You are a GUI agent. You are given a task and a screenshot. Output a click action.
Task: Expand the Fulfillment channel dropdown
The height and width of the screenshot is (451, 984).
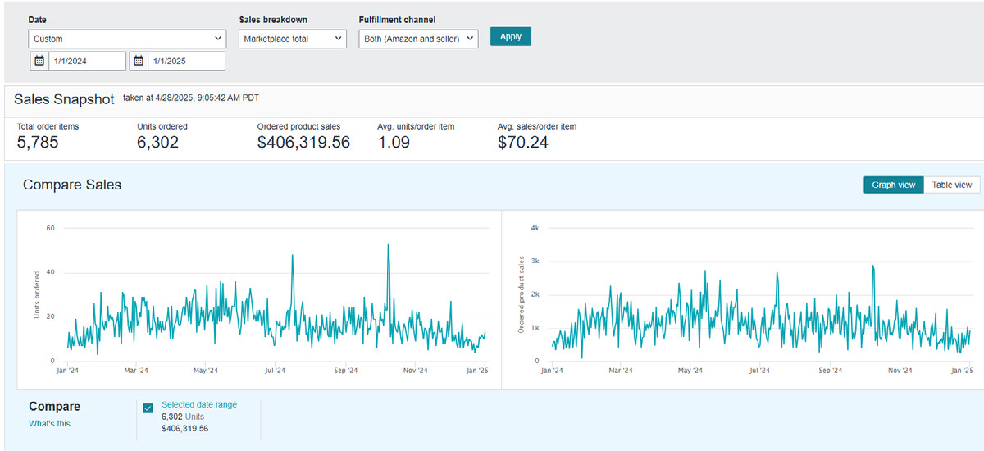(418, 39)
